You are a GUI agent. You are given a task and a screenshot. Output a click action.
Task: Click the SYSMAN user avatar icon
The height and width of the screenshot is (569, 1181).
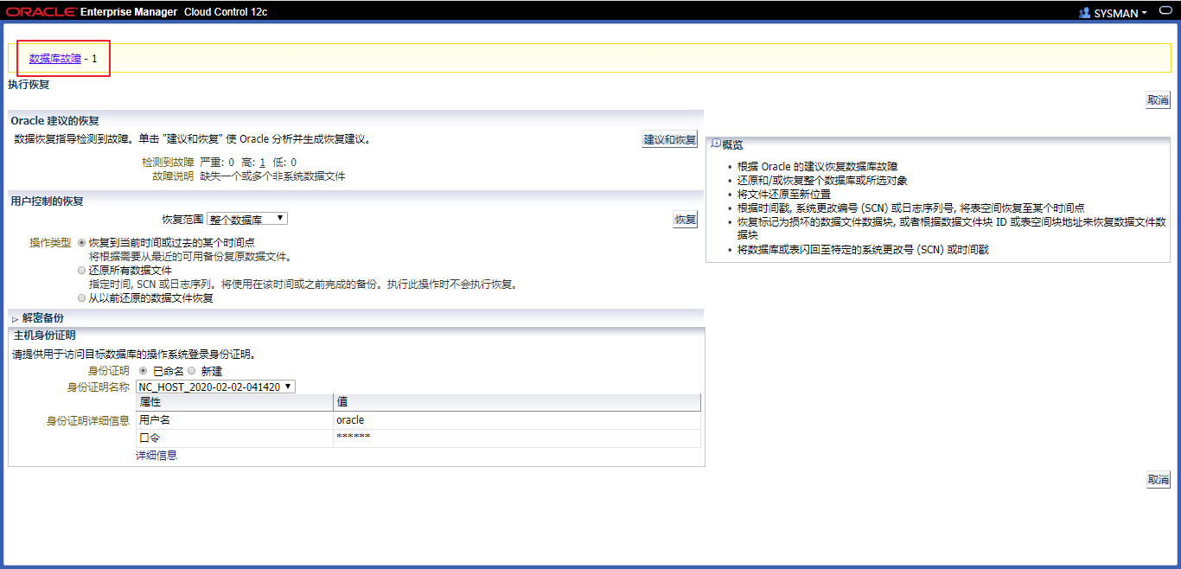[x=1085, y=13]
